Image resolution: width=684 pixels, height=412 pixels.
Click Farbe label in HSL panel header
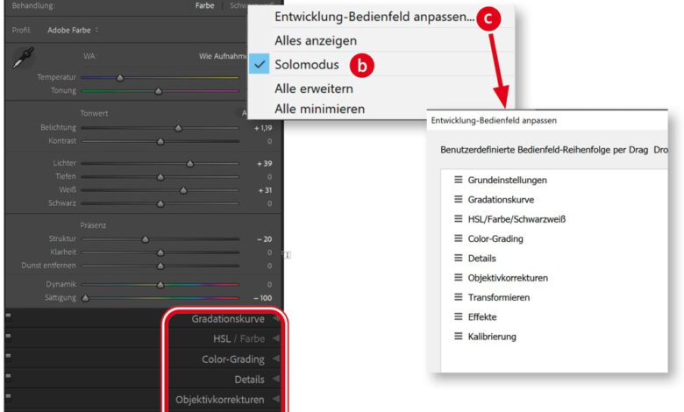pos(253,338)
